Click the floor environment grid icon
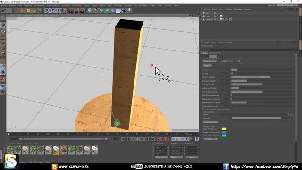The height and width of the screenshot is (170, 302). point(118,11)
